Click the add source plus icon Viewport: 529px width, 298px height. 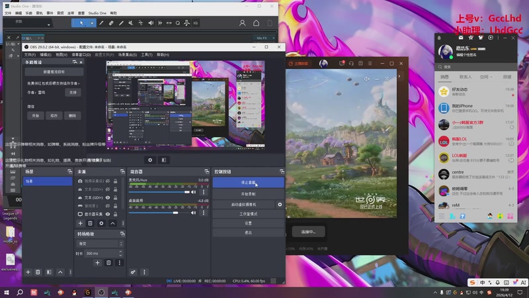coord(81,224)
